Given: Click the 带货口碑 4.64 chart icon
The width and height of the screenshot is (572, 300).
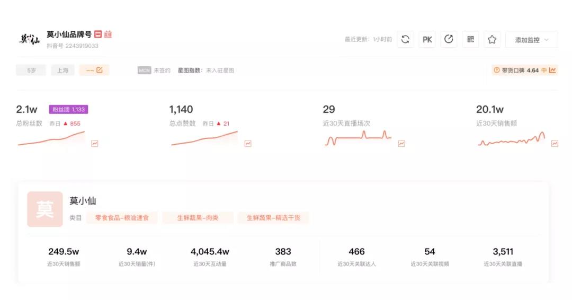Looking at the screenshot, I should click(x=552, y=70).
